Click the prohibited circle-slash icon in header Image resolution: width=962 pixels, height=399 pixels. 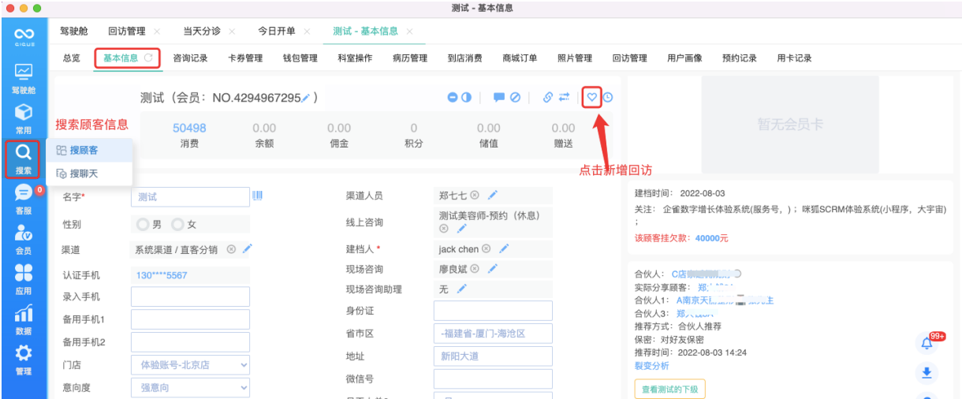coord(515,98)
